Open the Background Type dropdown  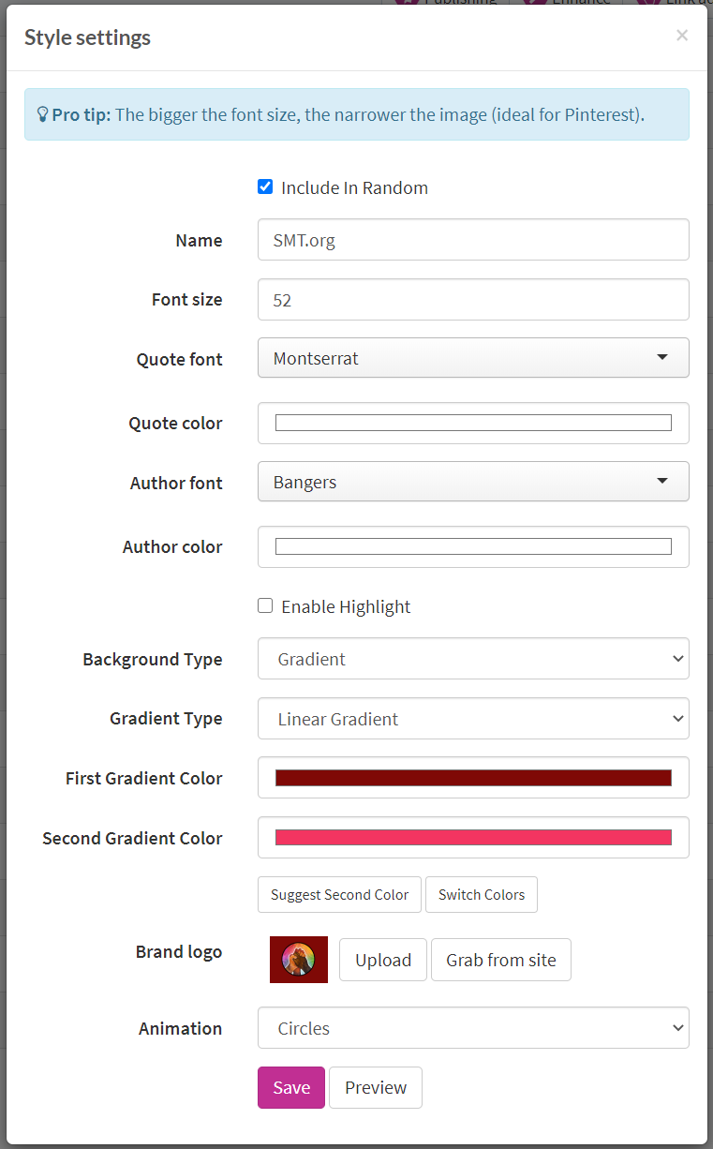coord(473,659)
